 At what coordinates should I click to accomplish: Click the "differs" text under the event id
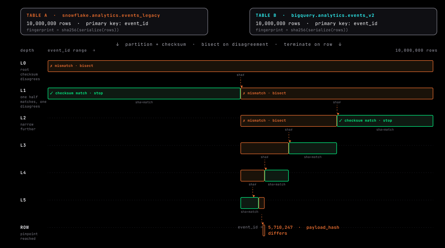(x=278, y=233)
